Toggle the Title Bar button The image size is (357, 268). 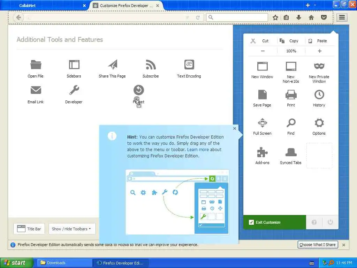[29, 229]
